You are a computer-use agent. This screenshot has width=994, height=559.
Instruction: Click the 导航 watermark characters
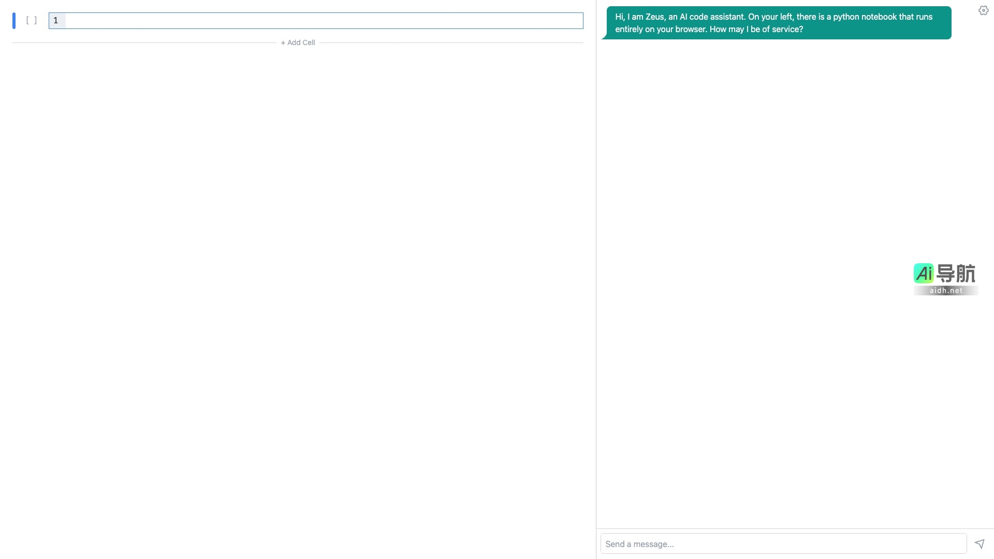click(956, 273)
